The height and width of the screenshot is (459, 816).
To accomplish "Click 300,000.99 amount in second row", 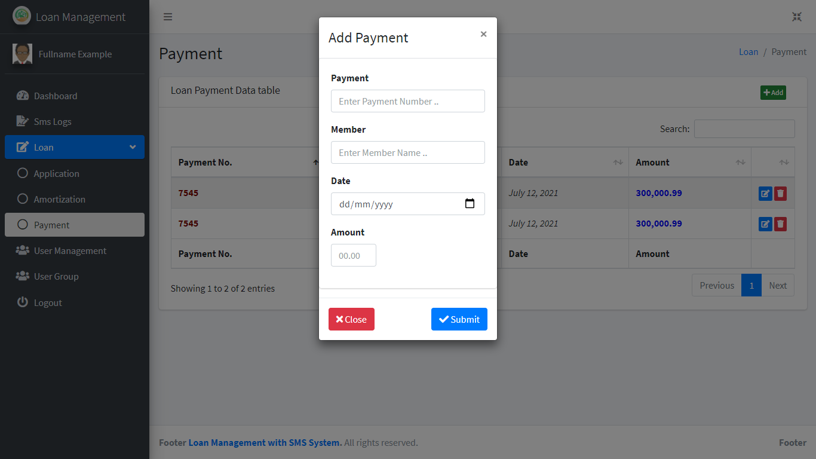I will coord(659,224).
